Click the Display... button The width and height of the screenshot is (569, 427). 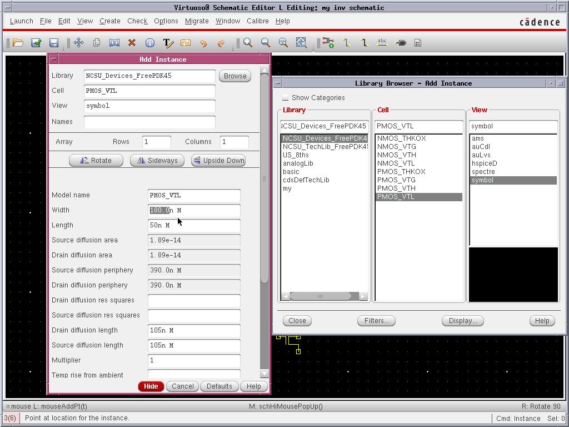(463, 321)
